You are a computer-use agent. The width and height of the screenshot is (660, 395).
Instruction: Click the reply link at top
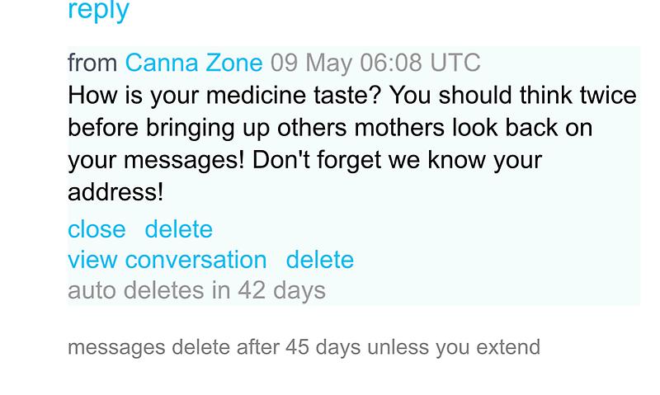point(98,11)
